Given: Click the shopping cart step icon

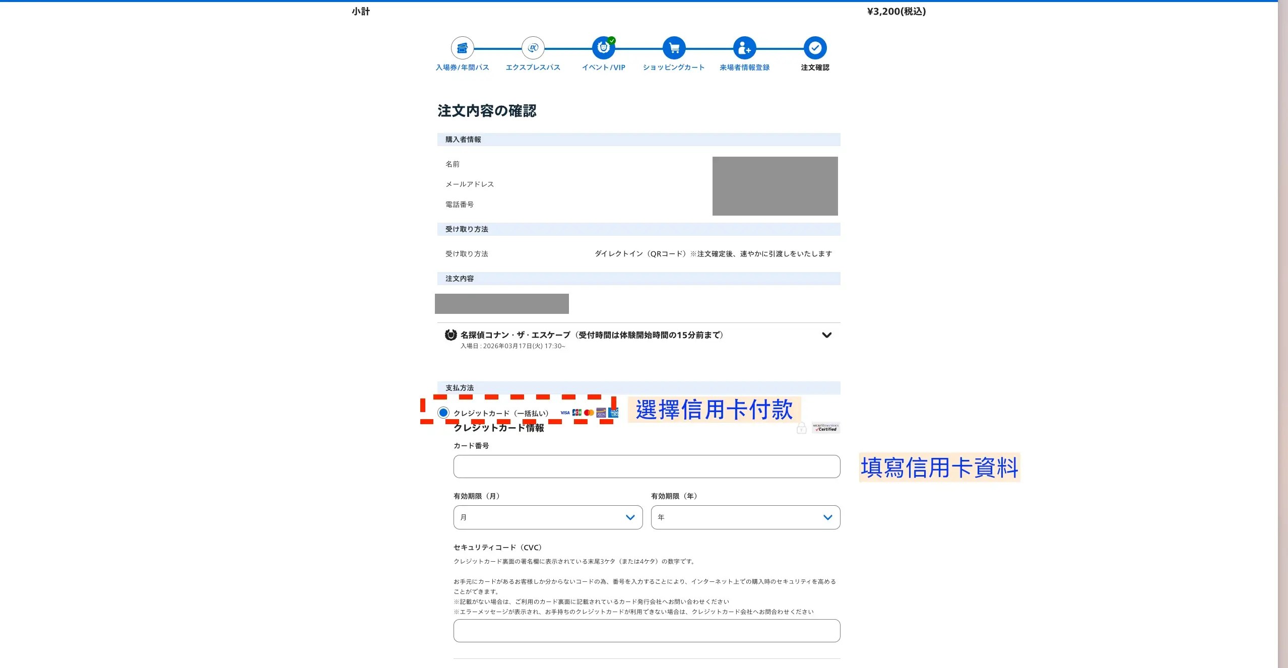Looking at the screenshot, I should (x=674, y=48).
